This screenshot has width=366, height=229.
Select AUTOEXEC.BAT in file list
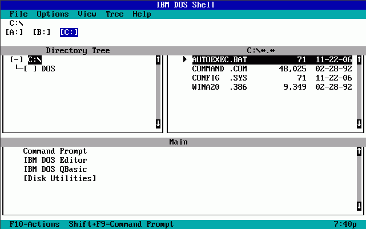click(219, 59)
